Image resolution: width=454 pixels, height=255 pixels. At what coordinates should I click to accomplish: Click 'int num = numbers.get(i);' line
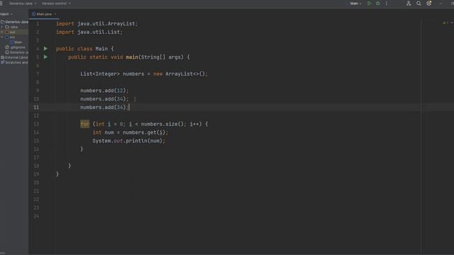(130, 132)
